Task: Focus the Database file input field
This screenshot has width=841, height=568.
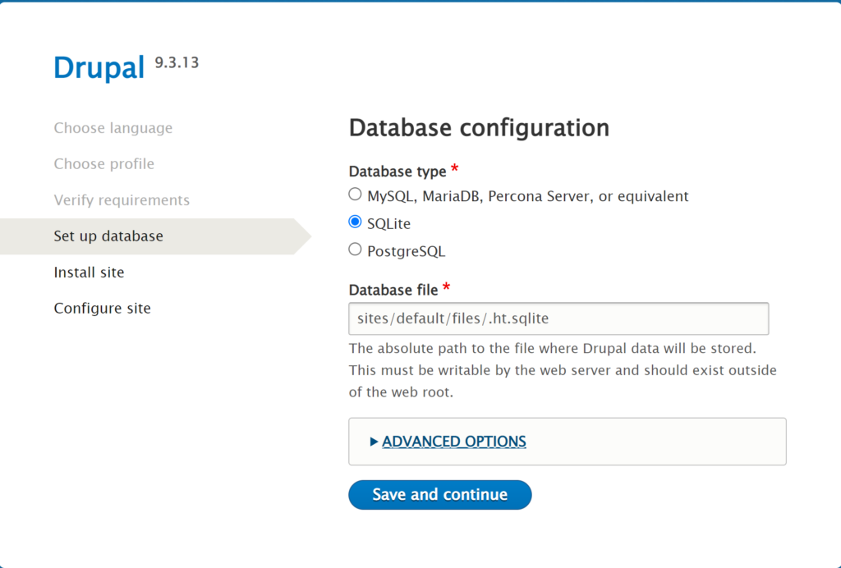Action: (558, 318)
